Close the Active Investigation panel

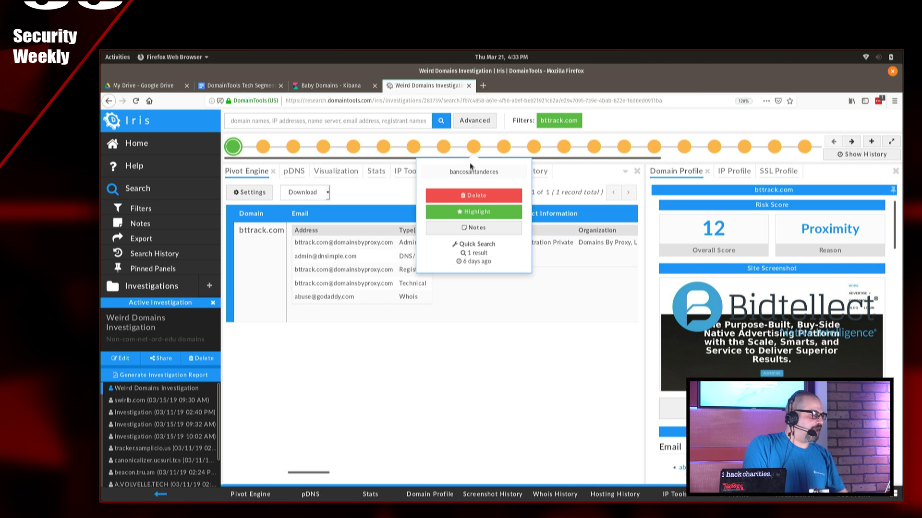(213, 303)
